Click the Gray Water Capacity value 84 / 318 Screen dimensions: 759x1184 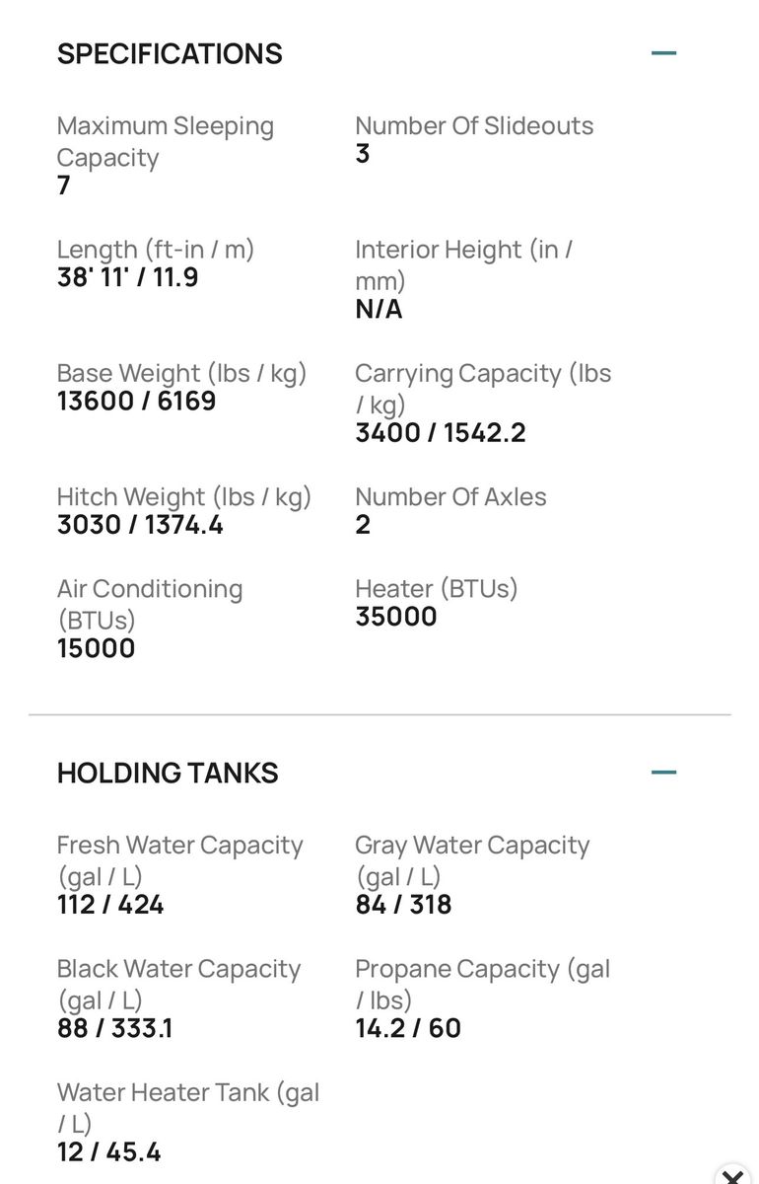403,905
